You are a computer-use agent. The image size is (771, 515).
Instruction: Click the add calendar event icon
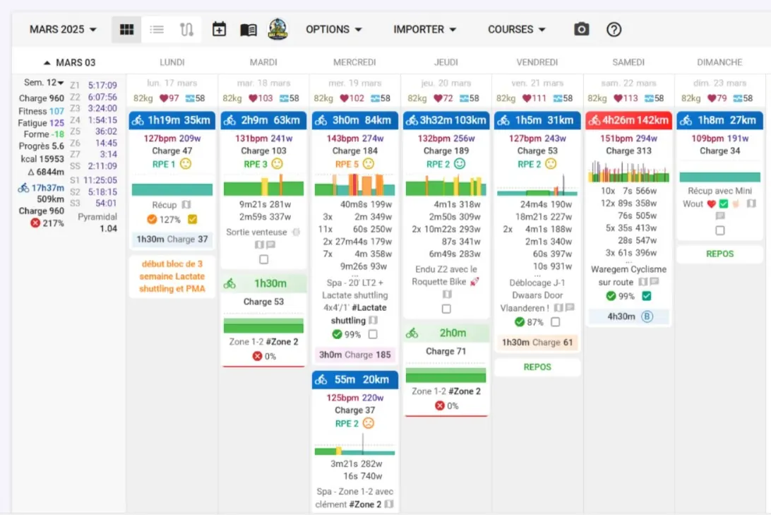[x=219, y=30]
